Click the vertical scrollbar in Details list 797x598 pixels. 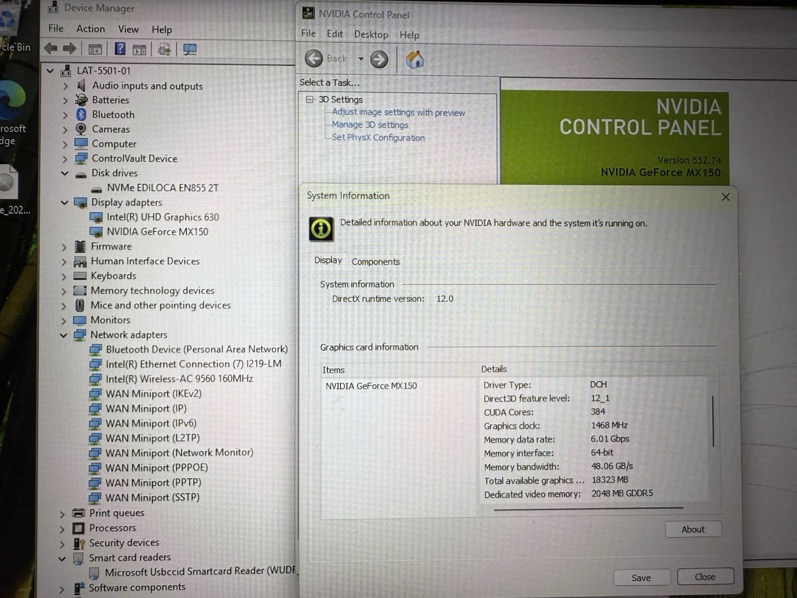pos(713,422)
